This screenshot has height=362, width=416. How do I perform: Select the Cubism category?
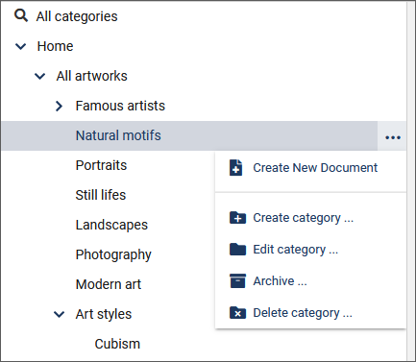coord(117,344)
